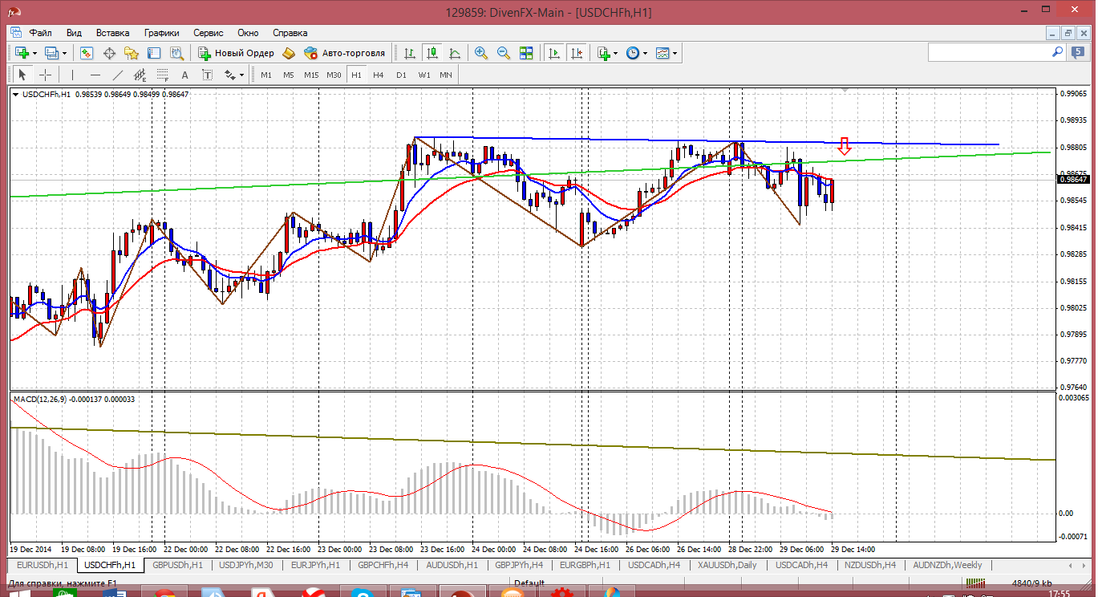Open the Сервис menu
The width and height of the screenshot is (1098, 597).
pos(209,33)
